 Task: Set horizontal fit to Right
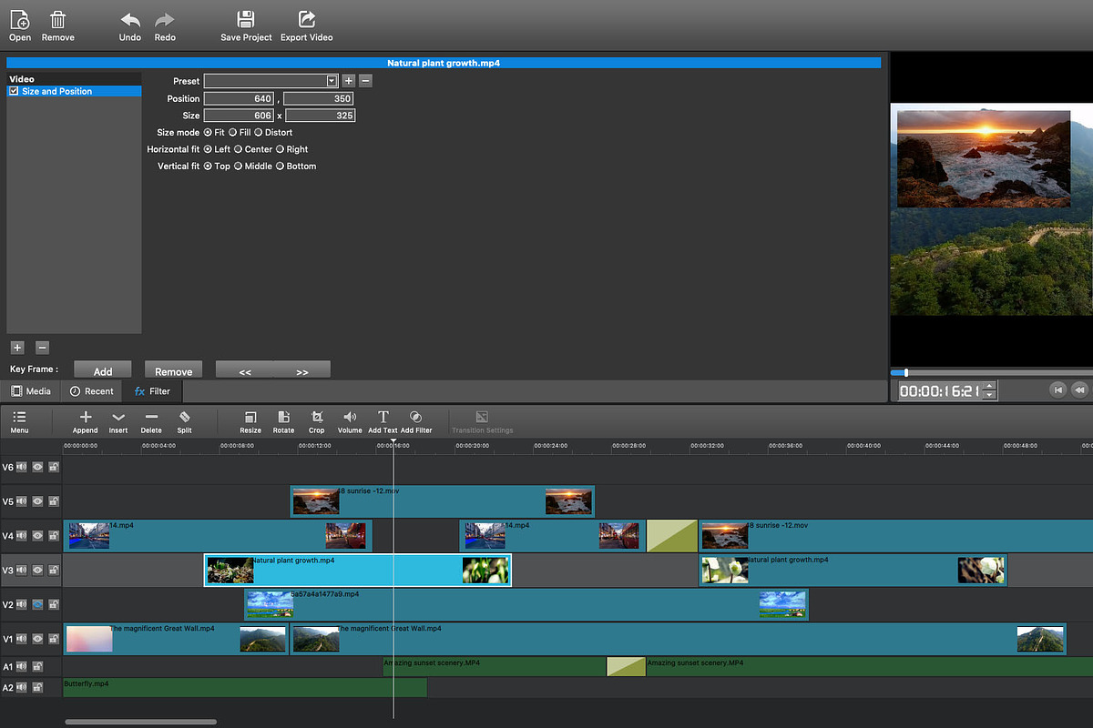point(281,149)
